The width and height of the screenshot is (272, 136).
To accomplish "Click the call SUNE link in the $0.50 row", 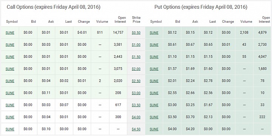I will (10, 33).
